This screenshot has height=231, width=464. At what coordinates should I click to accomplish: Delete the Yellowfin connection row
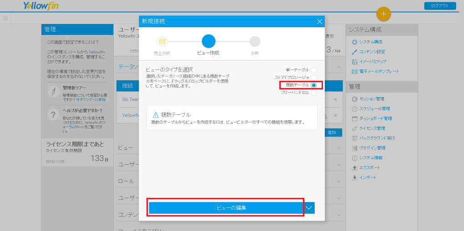point(335,115)
